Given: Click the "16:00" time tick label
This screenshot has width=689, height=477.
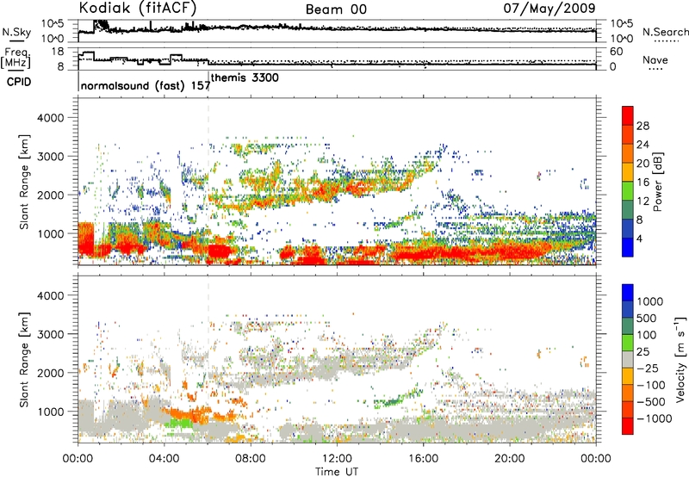Looking at the screenshot, I should tap(423, 459).
